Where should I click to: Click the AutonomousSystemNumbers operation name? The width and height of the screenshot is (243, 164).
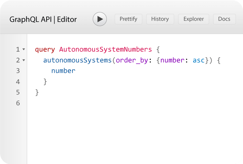click(106, 50)
